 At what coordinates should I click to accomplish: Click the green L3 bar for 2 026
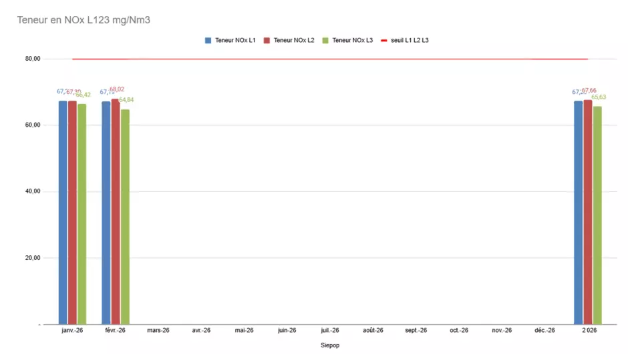tap(597, 215)
